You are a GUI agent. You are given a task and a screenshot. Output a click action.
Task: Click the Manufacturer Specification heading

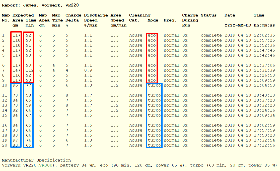click(36, 160)
